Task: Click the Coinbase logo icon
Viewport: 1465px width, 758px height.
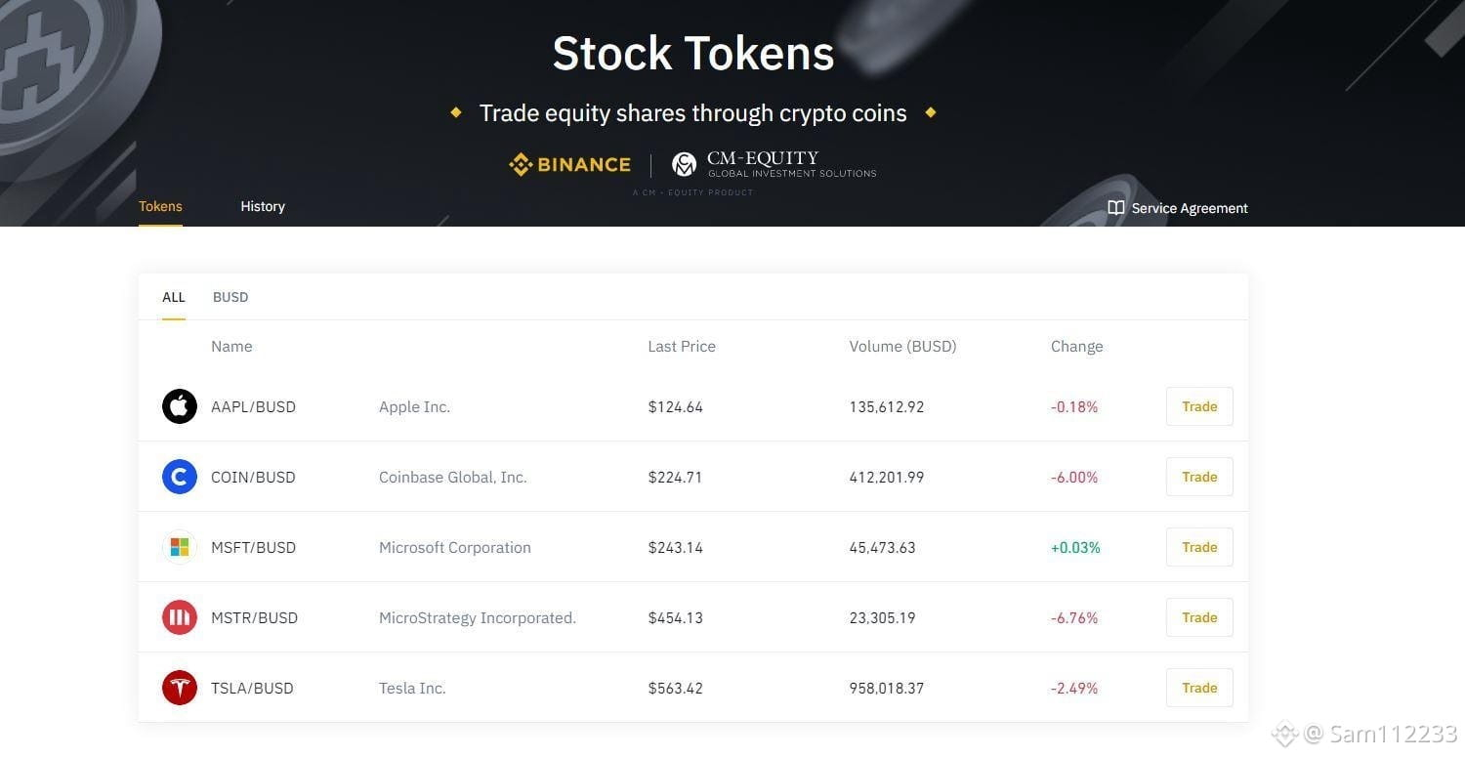Action: 180,477
